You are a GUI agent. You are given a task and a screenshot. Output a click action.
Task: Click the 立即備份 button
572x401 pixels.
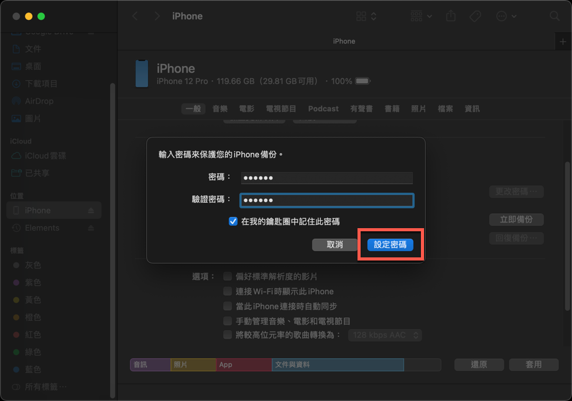click(516, 219)
